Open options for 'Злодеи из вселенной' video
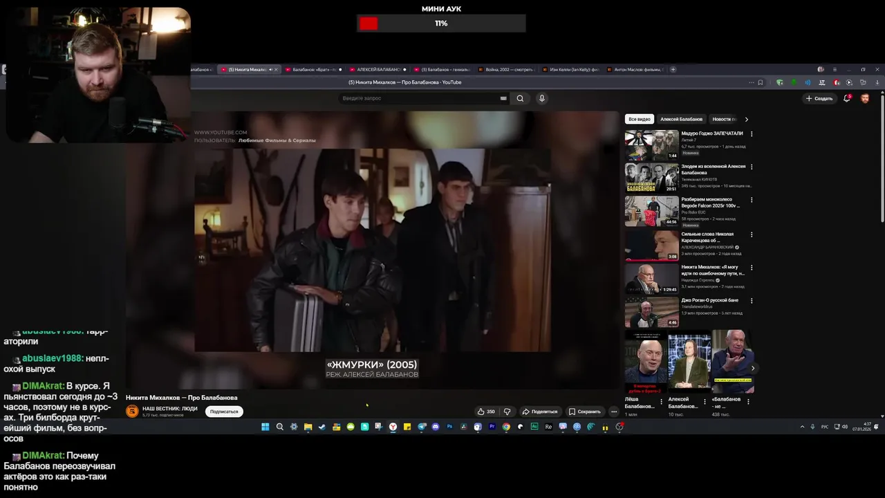The height and width of the screenshot is (498, 885). (752, 167)
